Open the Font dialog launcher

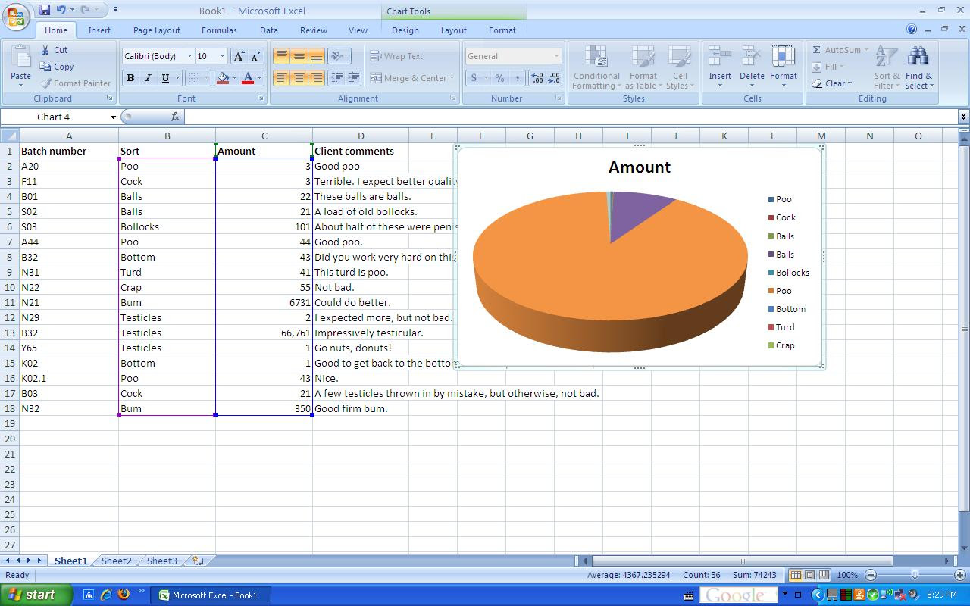click(x=261, y=98)
